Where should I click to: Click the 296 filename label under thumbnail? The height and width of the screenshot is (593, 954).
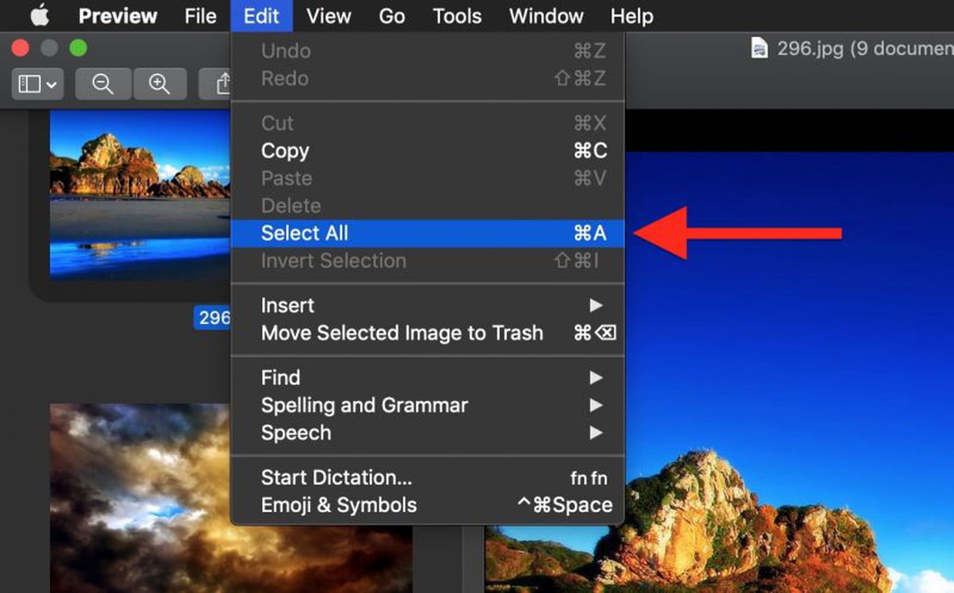(212, 318)
